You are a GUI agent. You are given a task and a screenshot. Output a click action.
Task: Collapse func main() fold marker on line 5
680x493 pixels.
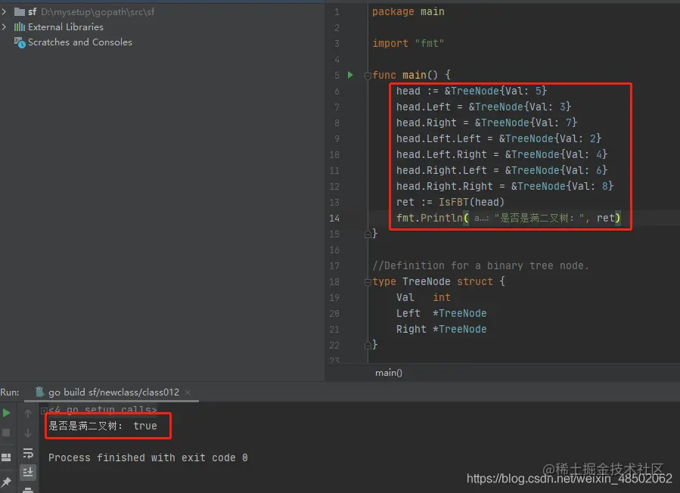point(368,76)
